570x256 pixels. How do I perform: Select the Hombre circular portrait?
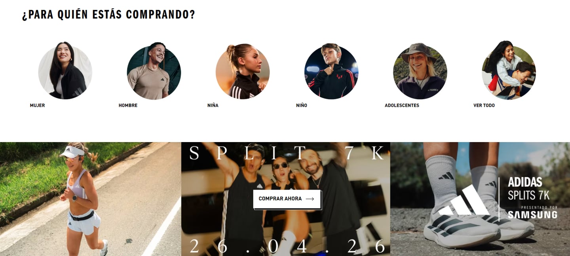(x=154, y=71)
